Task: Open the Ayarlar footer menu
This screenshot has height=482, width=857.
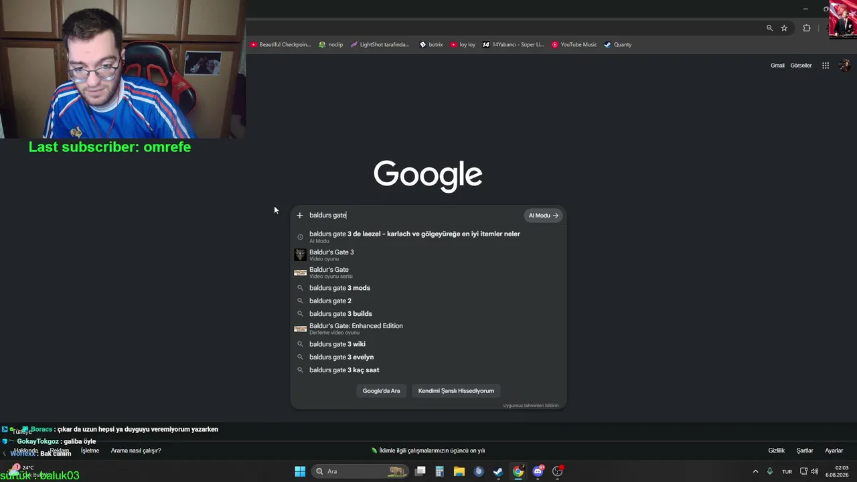Action: click(834, 451)
